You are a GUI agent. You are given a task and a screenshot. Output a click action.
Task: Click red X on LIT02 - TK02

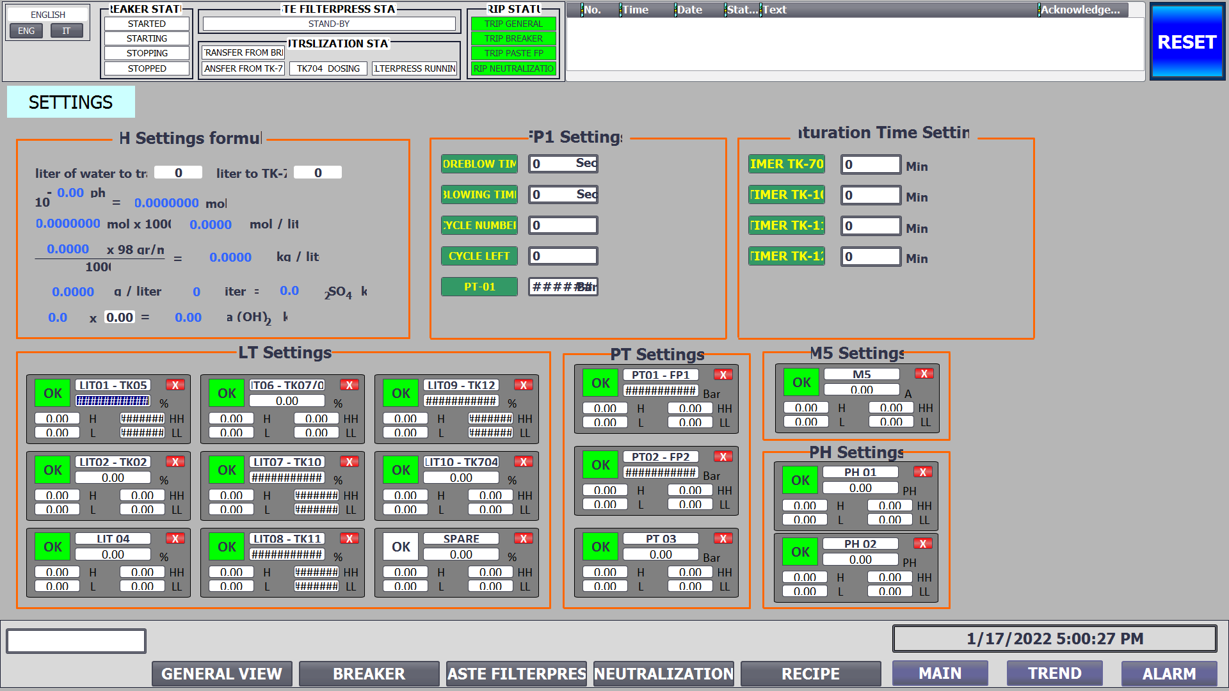coord(175,462)
